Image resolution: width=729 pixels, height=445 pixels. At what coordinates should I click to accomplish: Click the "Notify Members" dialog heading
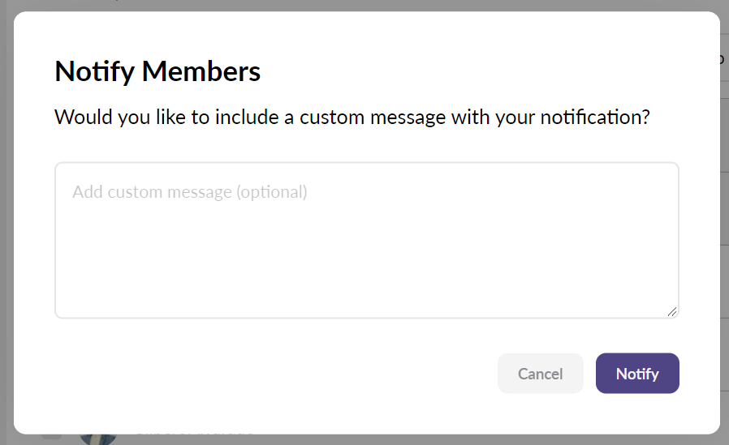click(157, 72)
